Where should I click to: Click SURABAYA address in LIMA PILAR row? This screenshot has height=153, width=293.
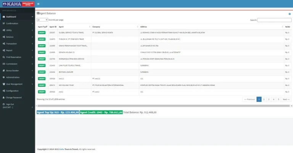pos(144,66)
